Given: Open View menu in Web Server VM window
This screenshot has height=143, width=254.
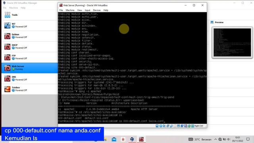Looking at the screenshot, I should [79, 10].
